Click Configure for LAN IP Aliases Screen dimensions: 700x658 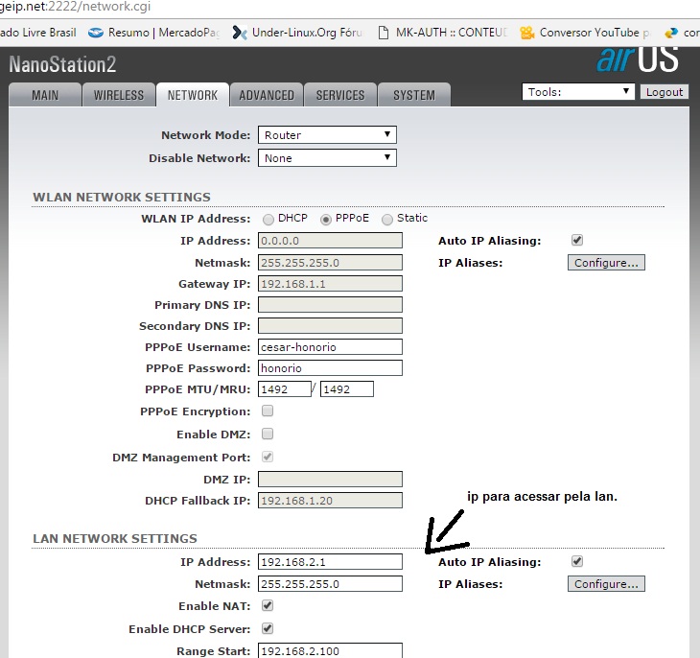(x=606, y=584)
